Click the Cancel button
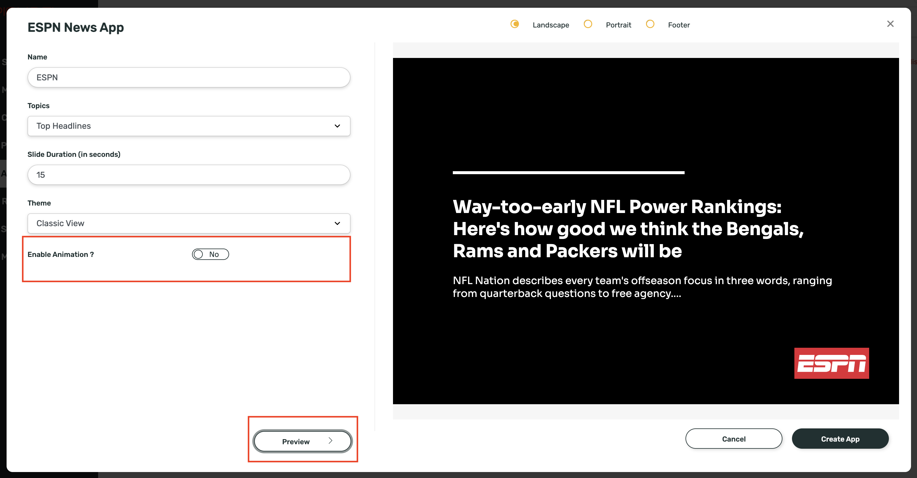Viewport: 917px width, 478px height. pyautogui.click(x=734, y=439)
